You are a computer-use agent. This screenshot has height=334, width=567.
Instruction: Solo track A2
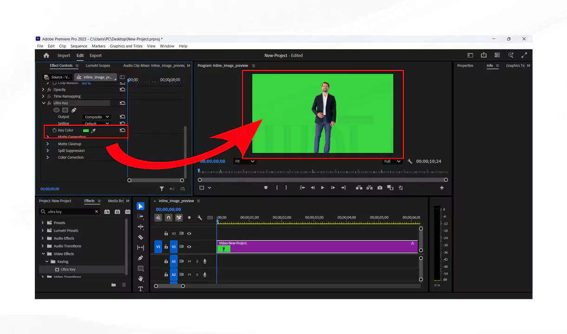pos(197,275)
